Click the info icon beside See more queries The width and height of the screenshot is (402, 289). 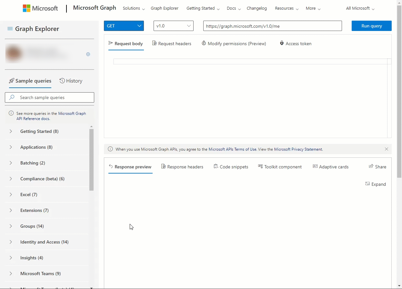pos(11,114)
